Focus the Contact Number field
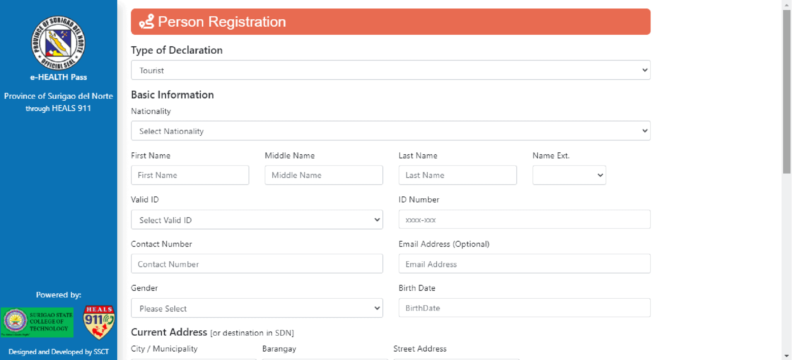The height and width of the screenshot is (360, 792). point(257,264)
